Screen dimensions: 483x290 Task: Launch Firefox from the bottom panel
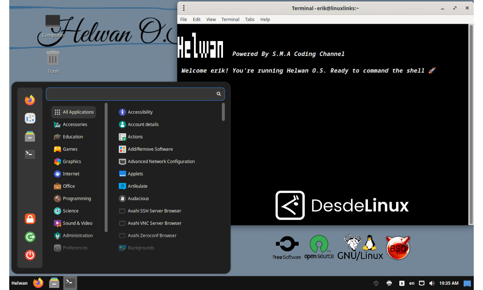[38, 283]
